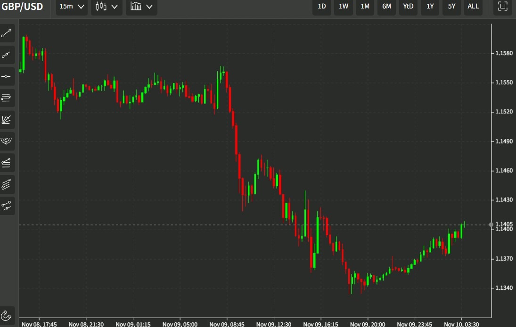
Task: Click the Nov 08, 17:45 time label
Action: tap(39, 324)
